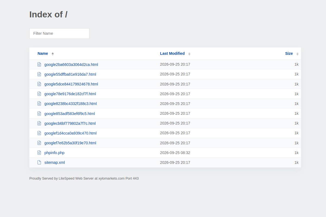This screenshot has width=326, height=217.
Task: Open google78e9176de182cf7f.html link
Action: click(x=70, y=94)
